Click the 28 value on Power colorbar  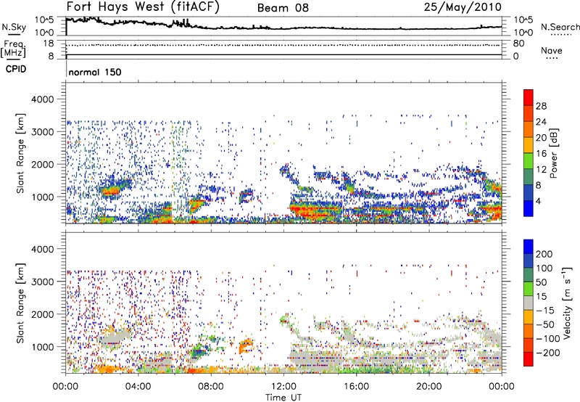click(x=541, y=106)
